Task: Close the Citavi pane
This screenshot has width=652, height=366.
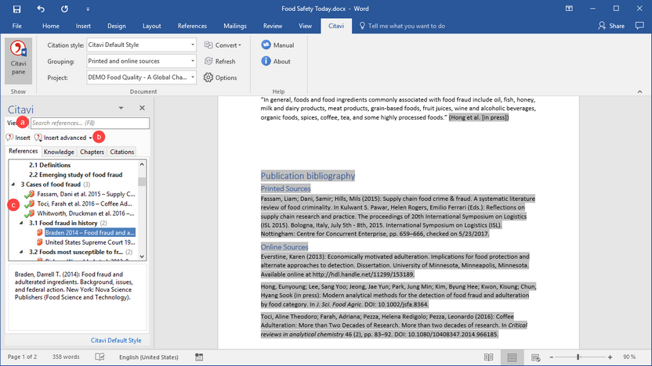Action: click(142, 108)
